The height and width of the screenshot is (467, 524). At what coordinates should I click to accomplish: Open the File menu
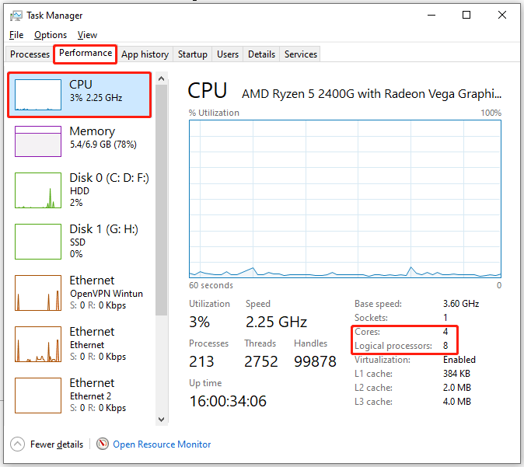click(x=16, y=35)
